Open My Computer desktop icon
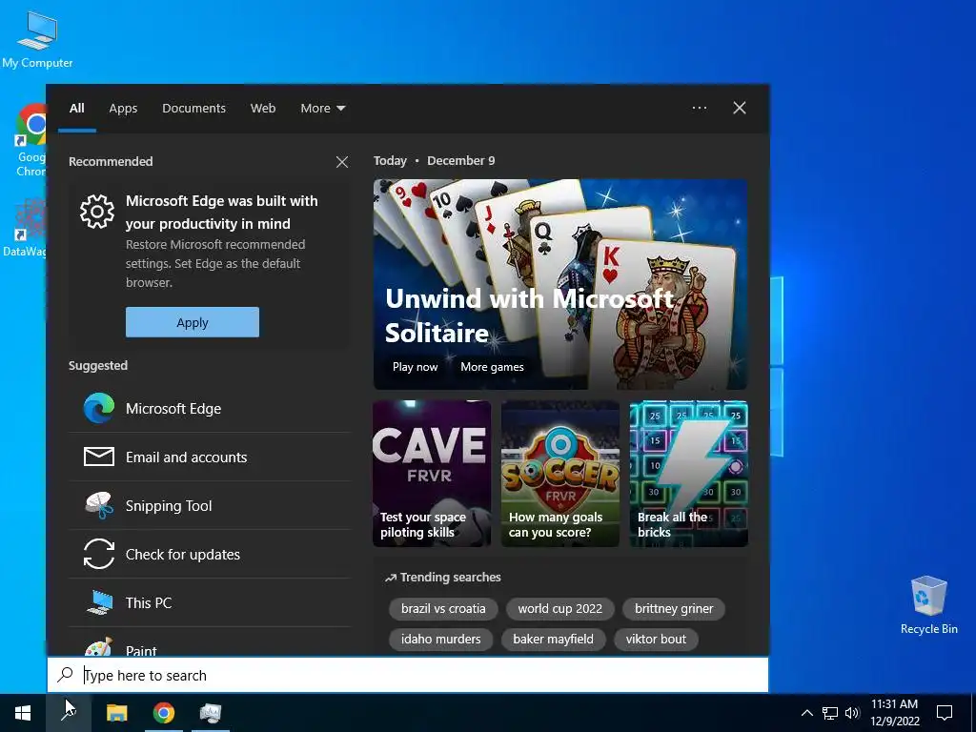Screen dimensions: 976x732 pyautogui.click(x=37, y=38)
